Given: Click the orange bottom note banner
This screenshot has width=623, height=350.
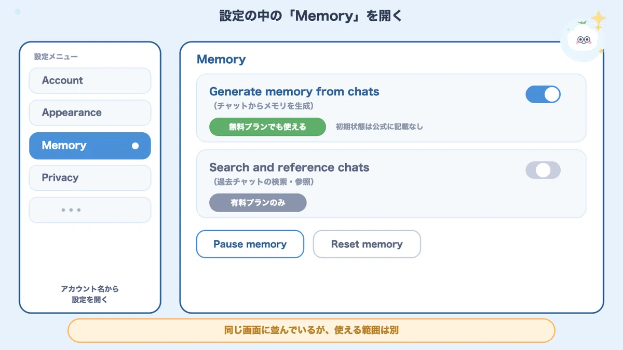Looking at the screenshot, I should point(311,330).
